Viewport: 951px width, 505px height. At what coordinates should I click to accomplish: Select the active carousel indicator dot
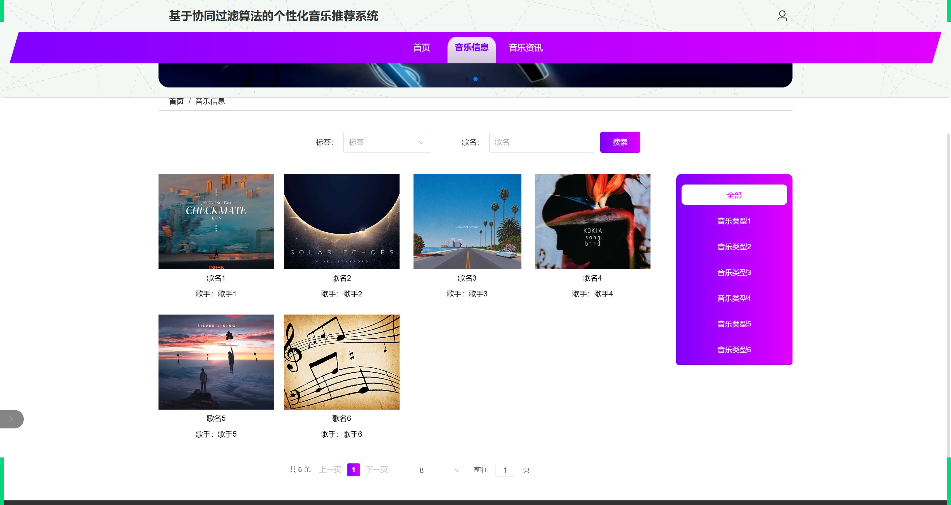point(475,79)
